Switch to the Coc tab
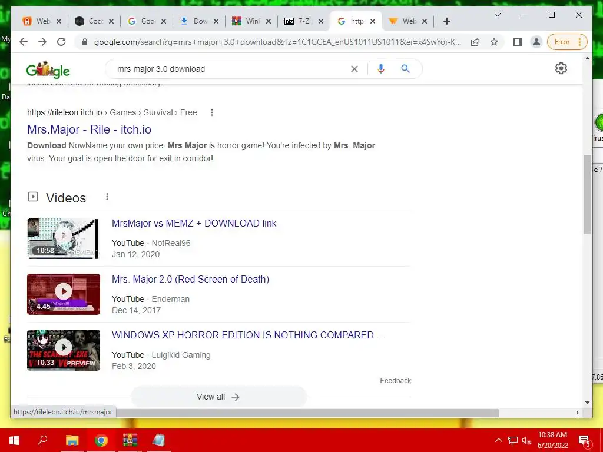Viewport: 603px width, 452px height. [x=90, y=21]
